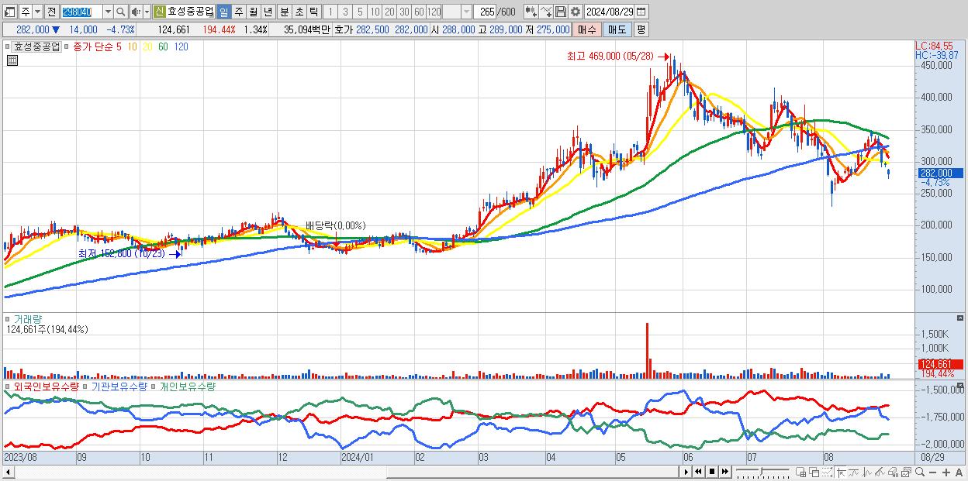Stop the chart replay
The image size is (968, 481).
(712, 472)
